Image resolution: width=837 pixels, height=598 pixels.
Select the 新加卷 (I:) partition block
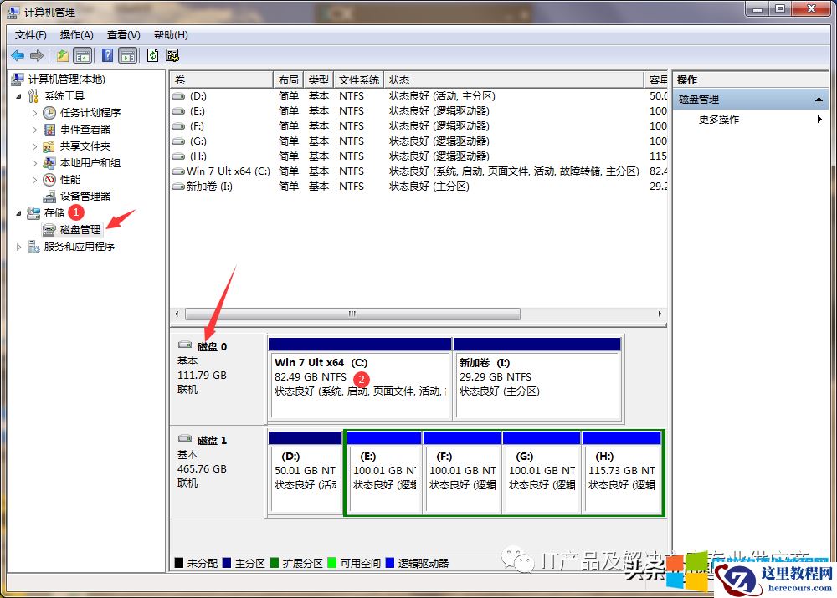(x=537, y=379)
